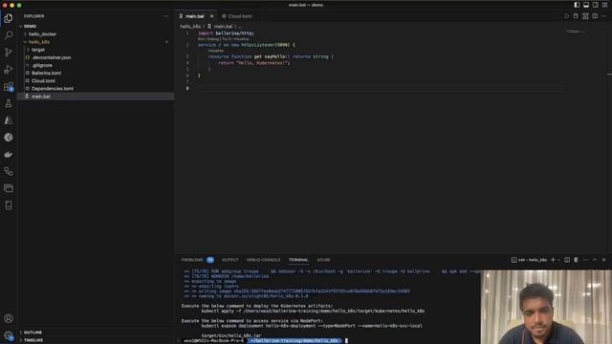Viewport: 612px width, 344px height.
Task: Place cursor on empty line 8 in editor
Action: (381, 89)
